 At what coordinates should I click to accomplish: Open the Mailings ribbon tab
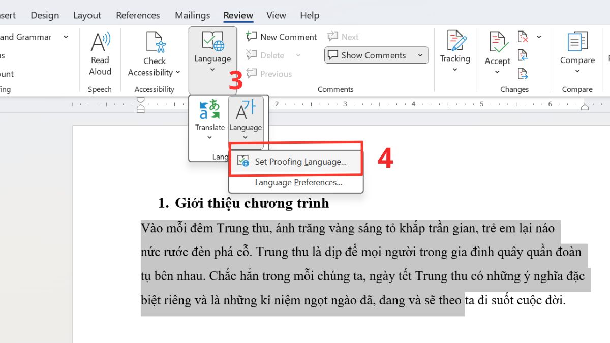pos(192,15)
